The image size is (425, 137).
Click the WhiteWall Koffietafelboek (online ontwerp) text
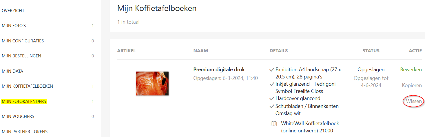[310, 127]
